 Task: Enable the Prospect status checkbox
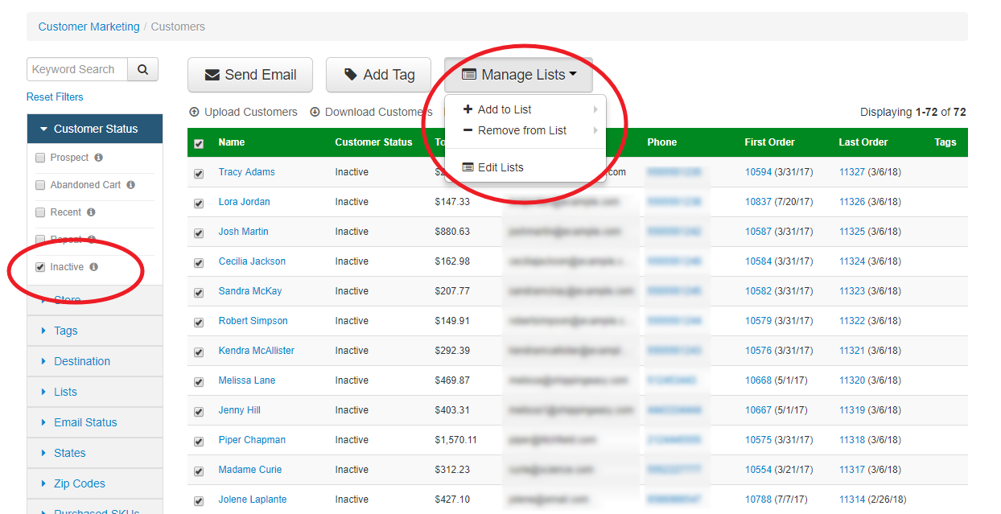click(40, 158)
